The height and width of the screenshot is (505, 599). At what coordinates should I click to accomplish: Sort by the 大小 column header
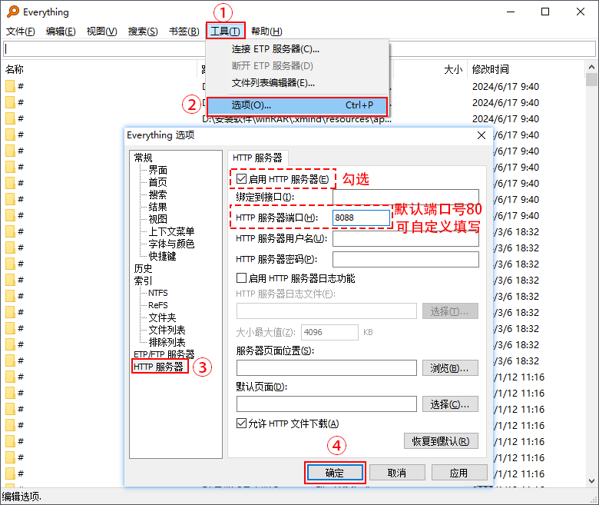[453, 69]
